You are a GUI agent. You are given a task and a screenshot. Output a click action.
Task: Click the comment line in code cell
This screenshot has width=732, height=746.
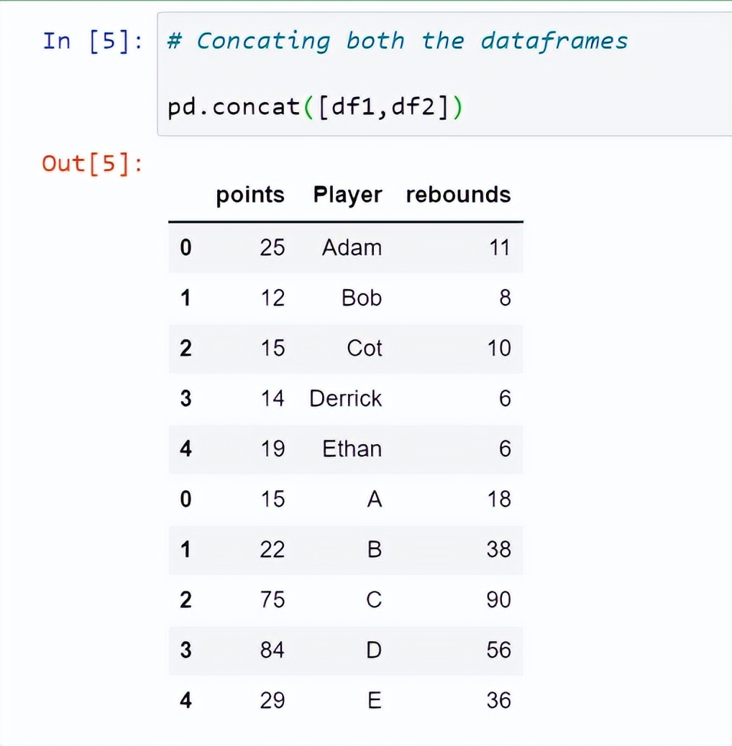[398, 42]
